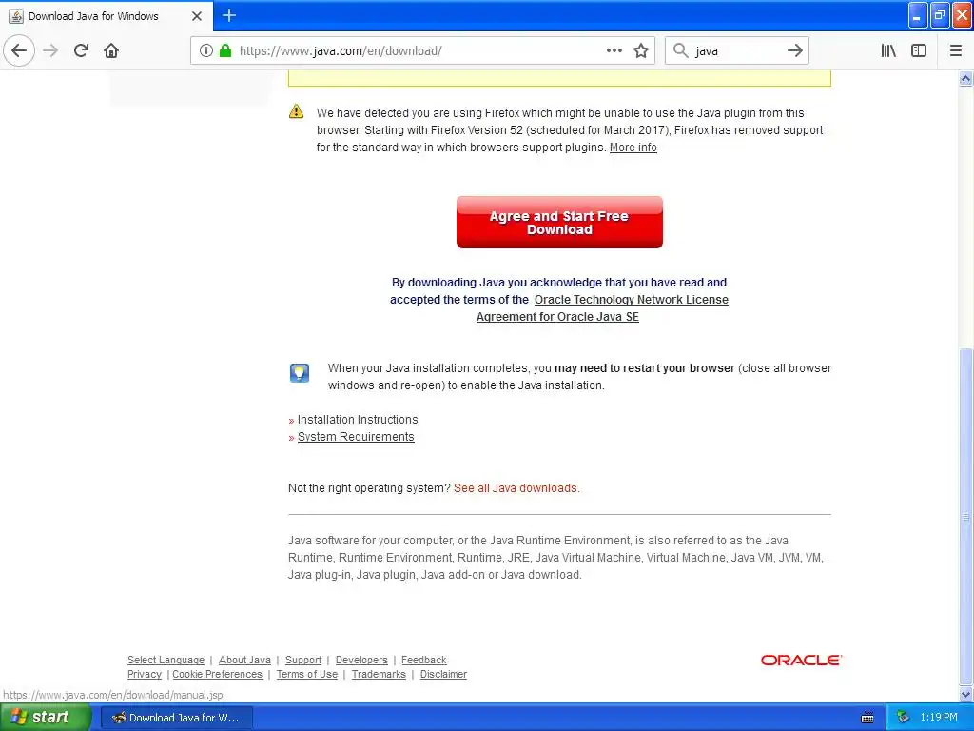Open Cookie Preferences footer link
This screenshot has height=731, width=974.
point(218,674)
